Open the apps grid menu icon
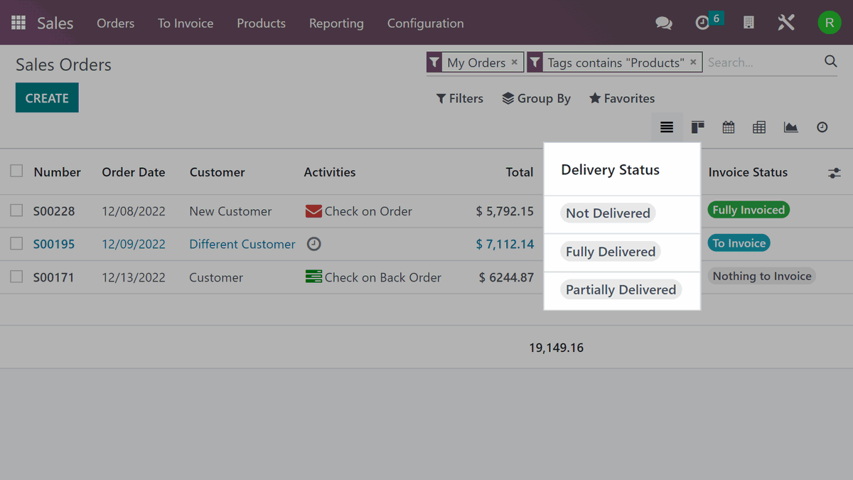The width and height of the screenshot is (853, 480). coord(18,23)
